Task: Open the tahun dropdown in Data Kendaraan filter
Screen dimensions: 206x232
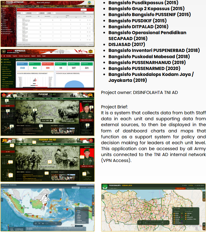Action: (53, 13)
